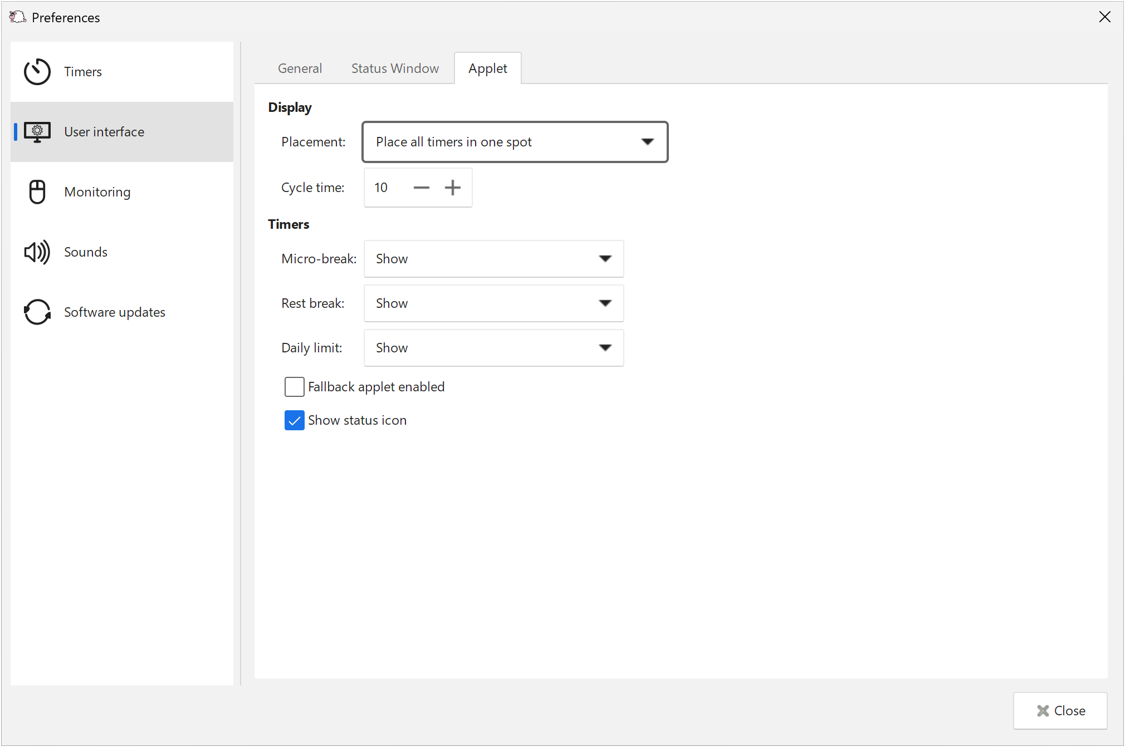Open the Placement dropdown
The width and height of the screenshot is (1125, 747).
click(x=515, y=142)
